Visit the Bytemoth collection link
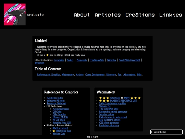This screenshot has width=185, height=139. click(39, 63)
